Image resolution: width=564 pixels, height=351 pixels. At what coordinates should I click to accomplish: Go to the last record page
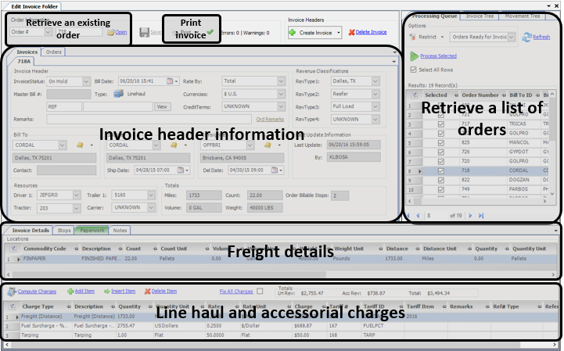pos(481,216)
